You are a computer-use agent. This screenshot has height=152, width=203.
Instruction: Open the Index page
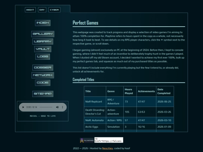pyautogui.click(x=43, y=23)
